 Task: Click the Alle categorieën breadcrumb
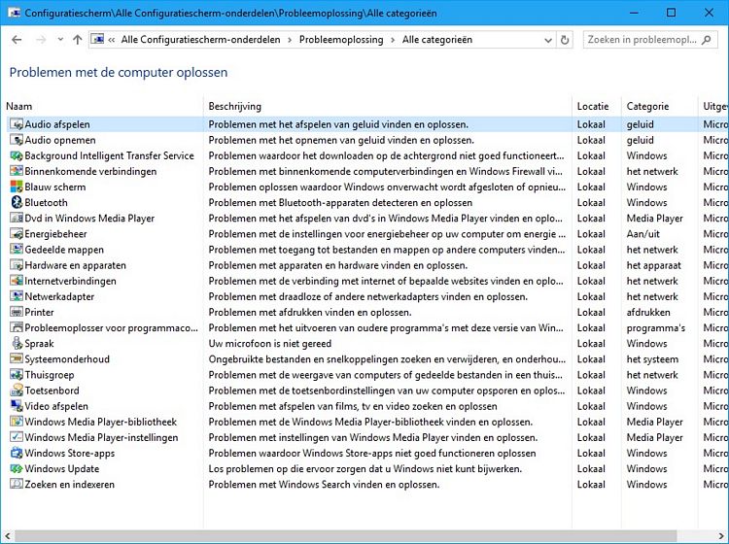pyautogui.click(x=437, y=40)
